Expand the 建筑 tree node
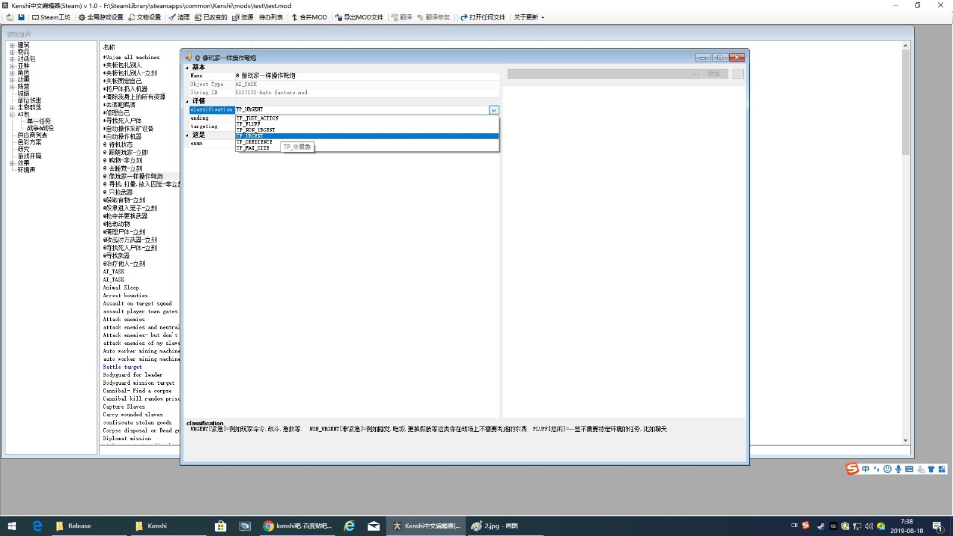 coord(12,45)
